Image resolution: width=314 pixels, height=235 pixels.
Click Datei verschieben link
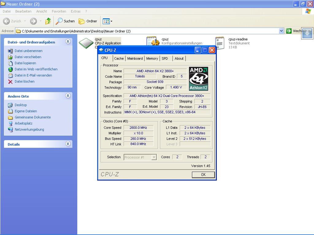tap(28, 57)
